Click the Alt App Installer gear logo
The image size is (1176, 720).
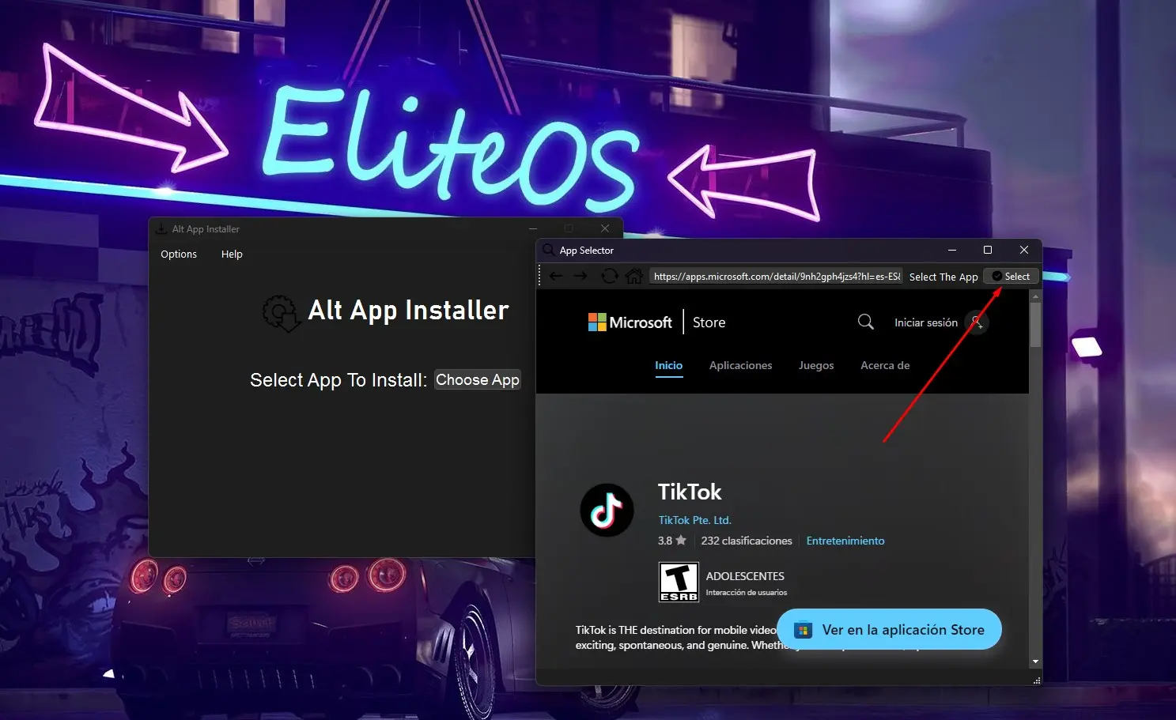click(x=282, y=313)
